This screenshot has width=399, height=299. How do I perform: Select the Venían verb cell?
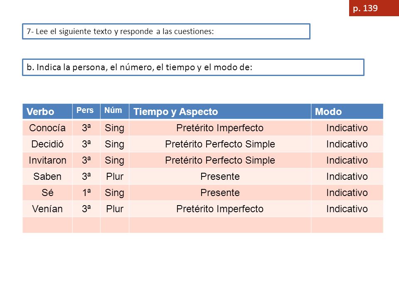click(47, 209)
